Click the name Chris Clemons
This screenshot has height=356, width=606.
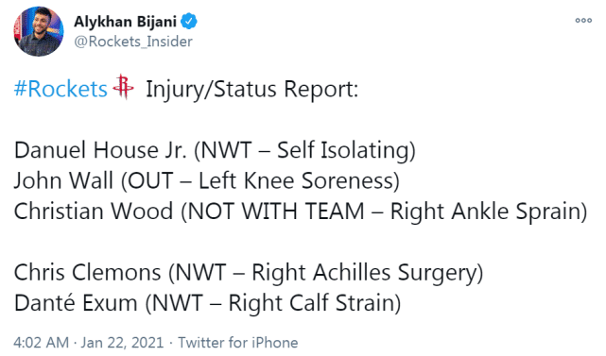click(87, 272)
